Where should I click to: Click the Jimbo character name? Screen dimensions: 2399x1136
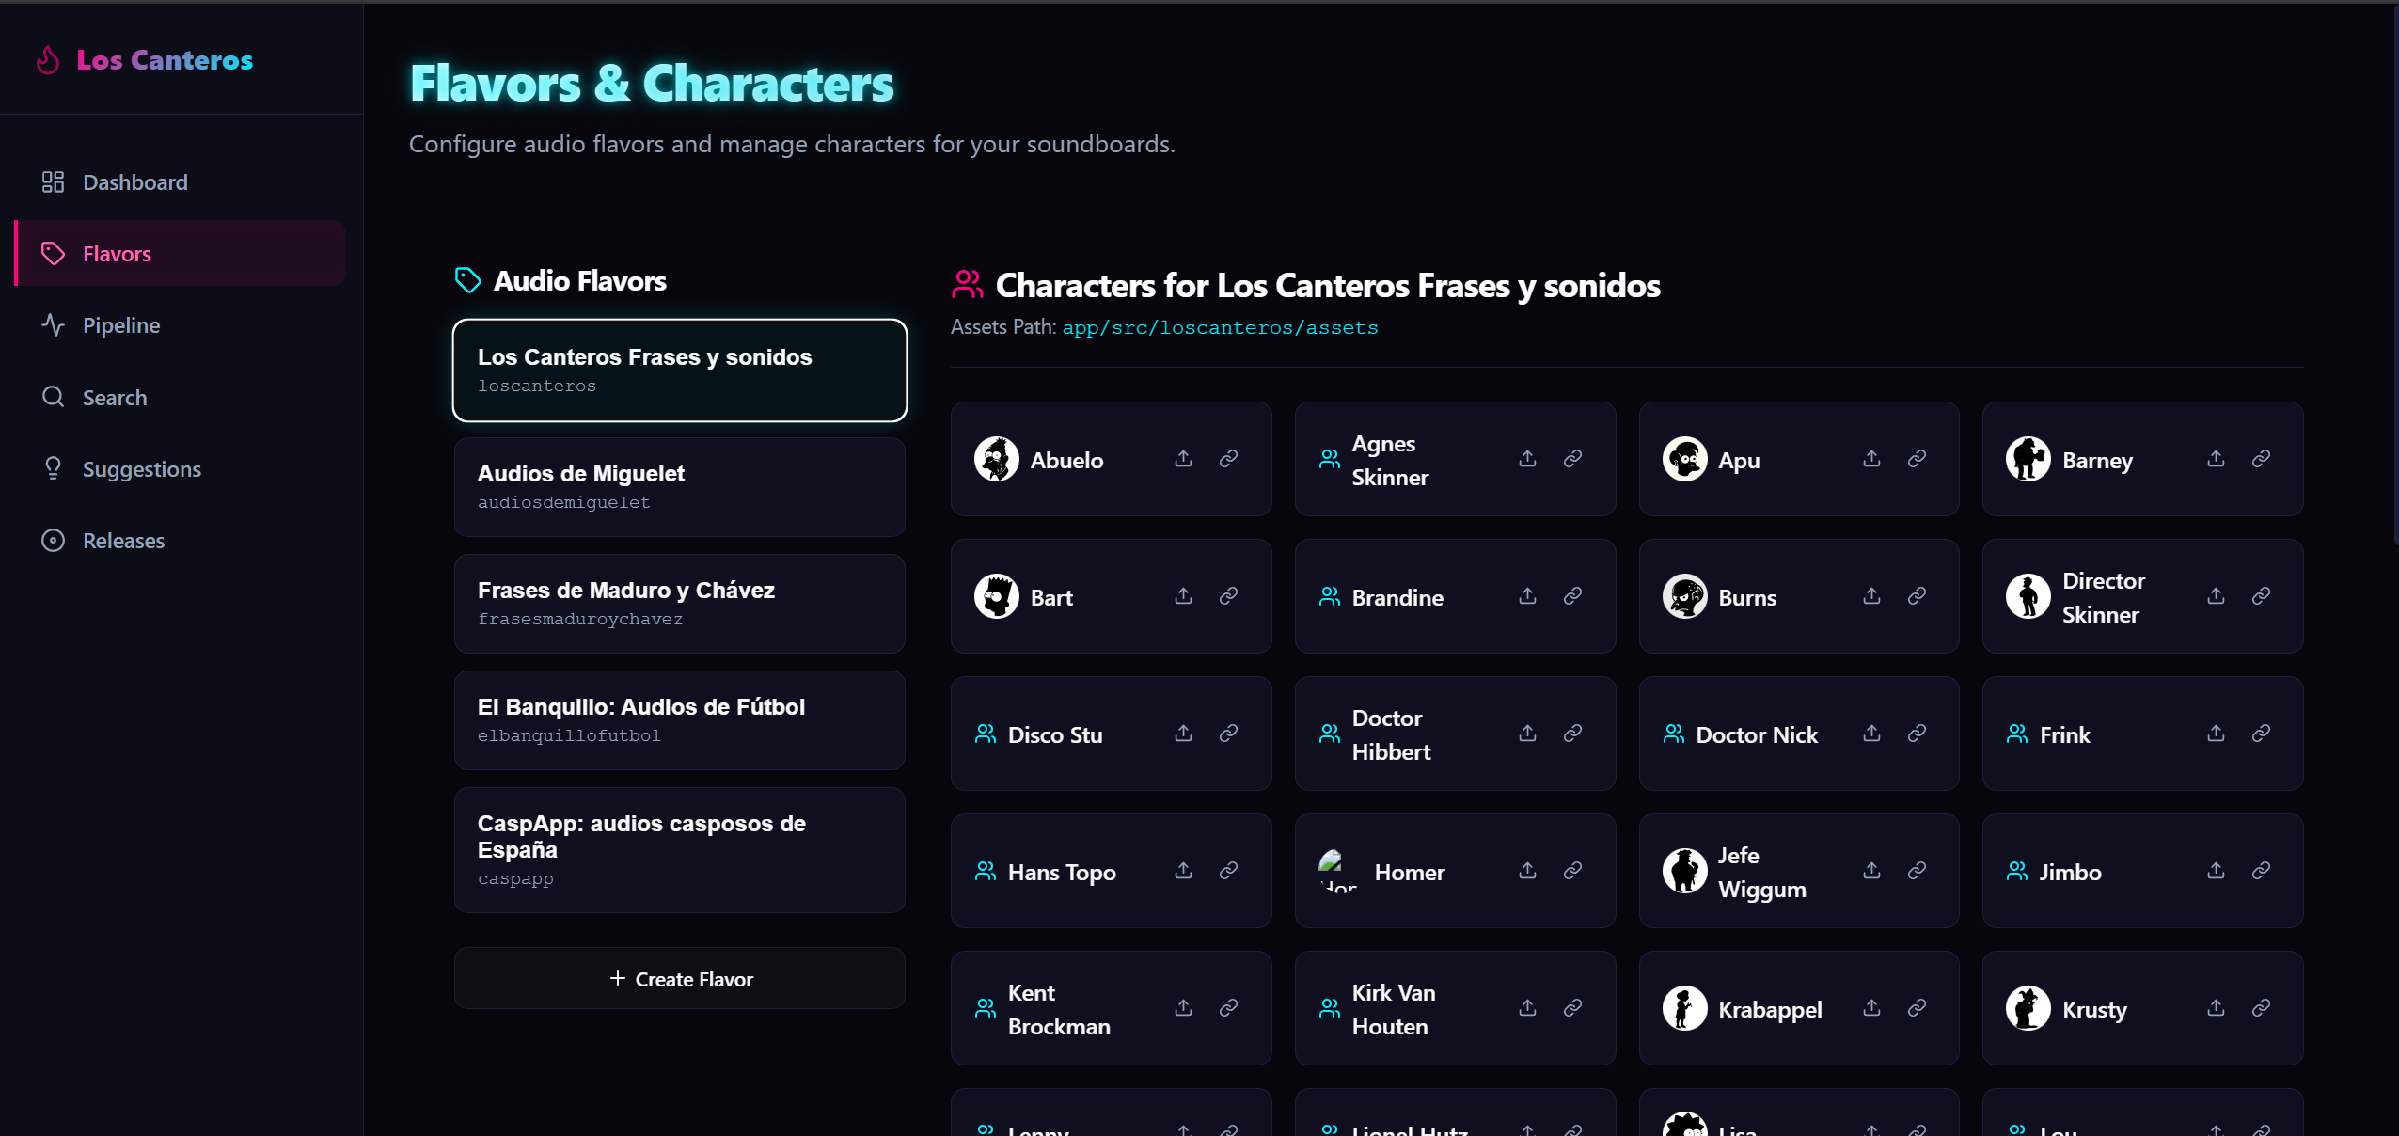pos(2070,872)
